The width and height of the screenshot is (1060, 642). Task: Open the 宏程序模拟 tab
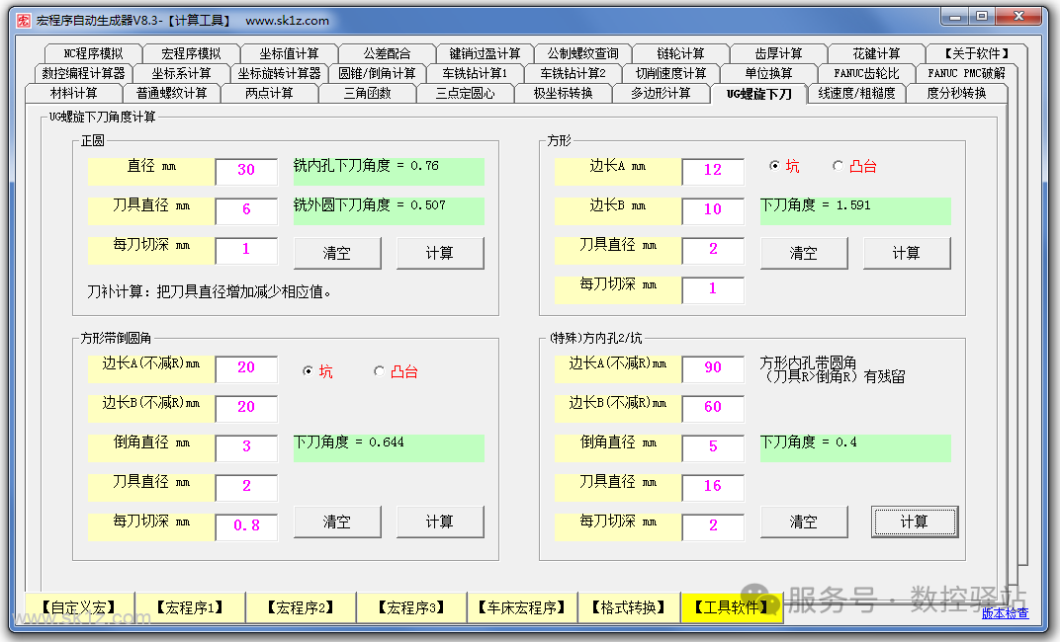coord(191,53)
